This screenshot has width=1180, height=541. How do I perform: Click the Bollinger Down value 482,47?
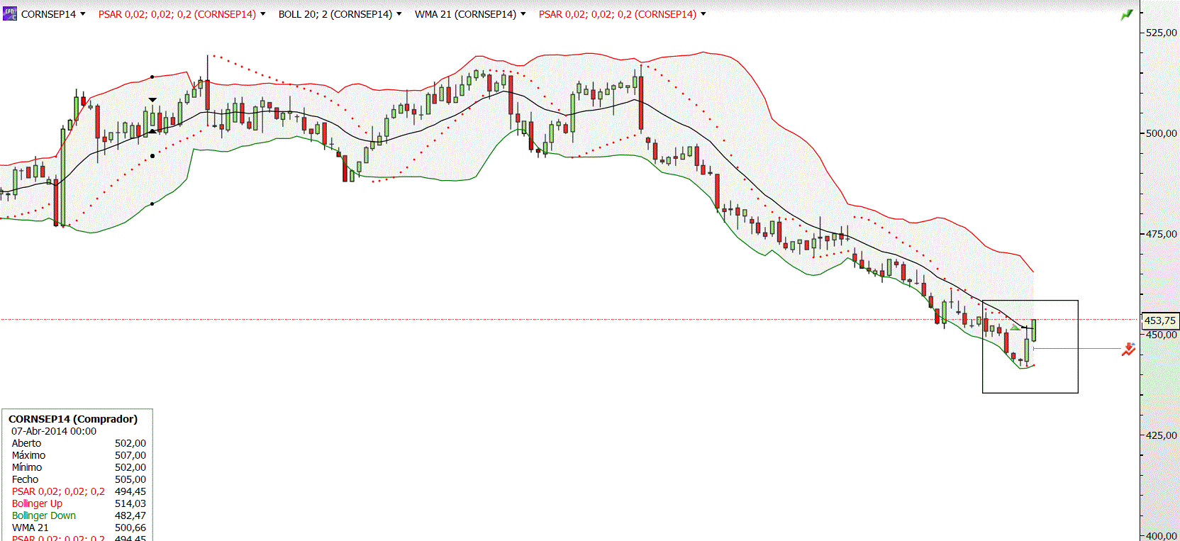coord(130,515)
